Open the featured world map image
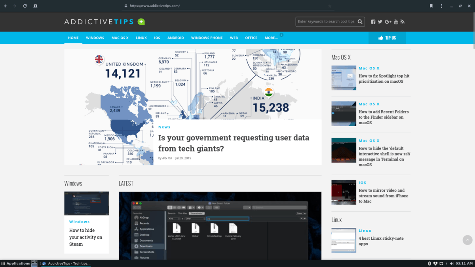475x267 pixels. pyautogui.click(x=193, y=84)
